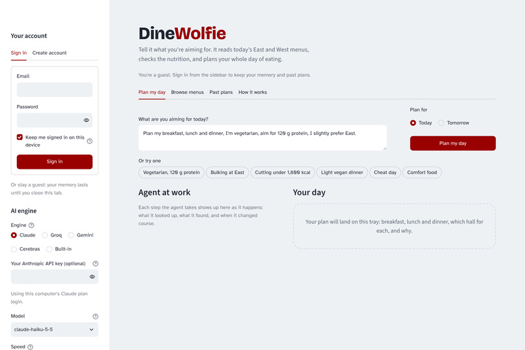Click the red Sign in button

pos(55,162)
